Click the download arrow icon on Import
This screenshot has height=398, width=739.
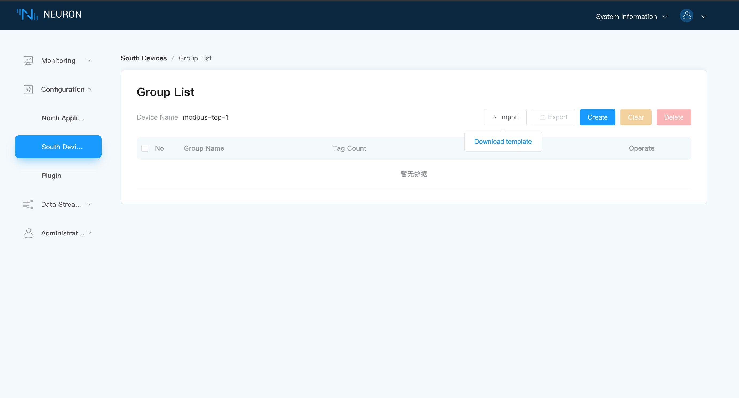[494, 117]
